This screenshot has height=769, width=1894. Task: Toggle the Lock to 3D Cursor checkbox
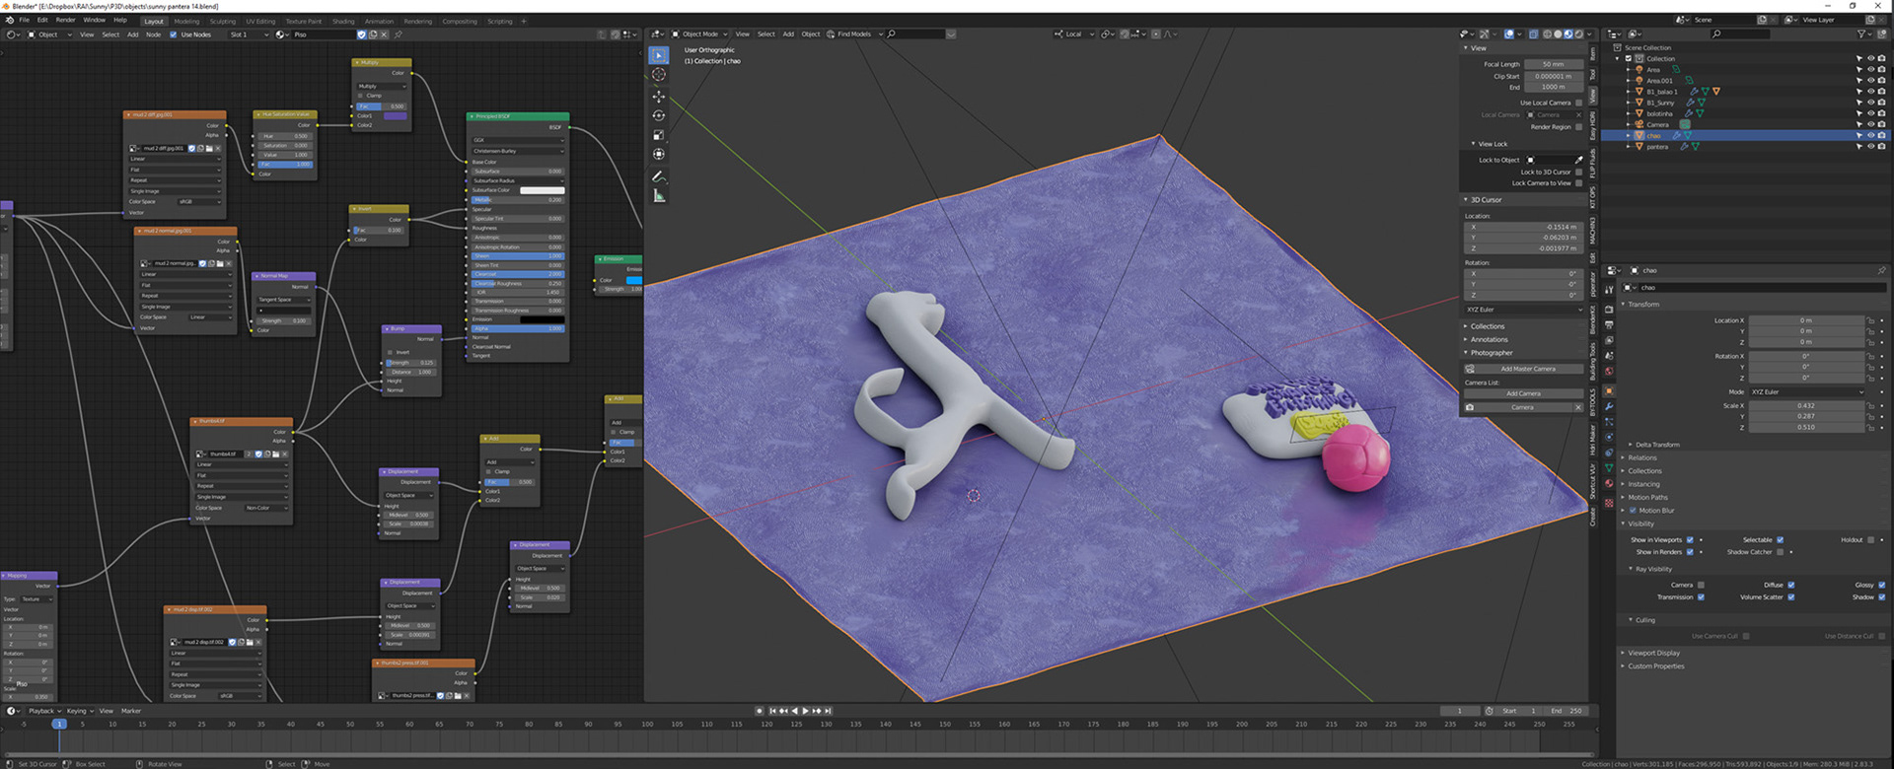point(1578,172)
